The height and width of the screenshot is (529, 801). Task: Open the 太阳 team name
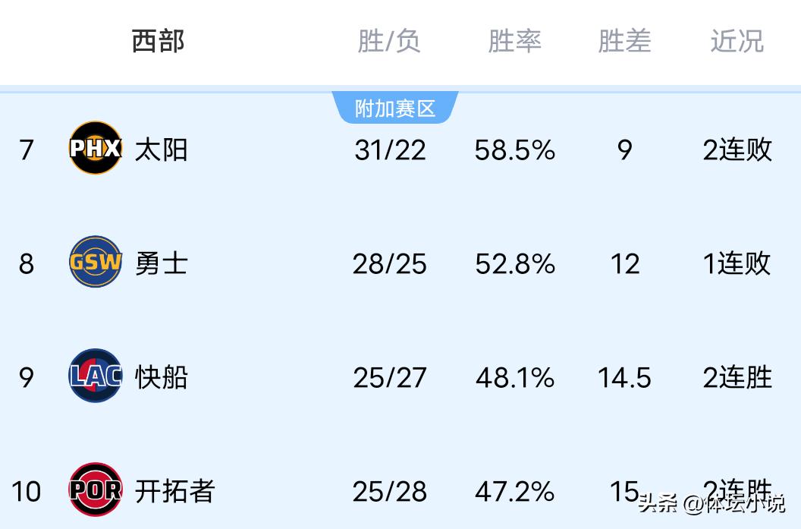(161, 150)
